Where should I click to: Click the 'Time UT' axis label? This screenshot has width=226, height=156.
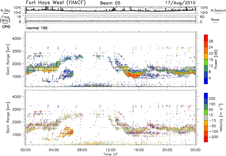[x=110, y=154]
